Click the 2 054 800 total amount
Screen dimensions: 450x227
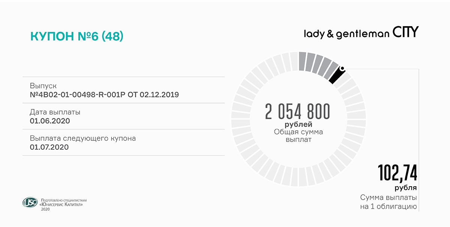click(x=297, y=112)
